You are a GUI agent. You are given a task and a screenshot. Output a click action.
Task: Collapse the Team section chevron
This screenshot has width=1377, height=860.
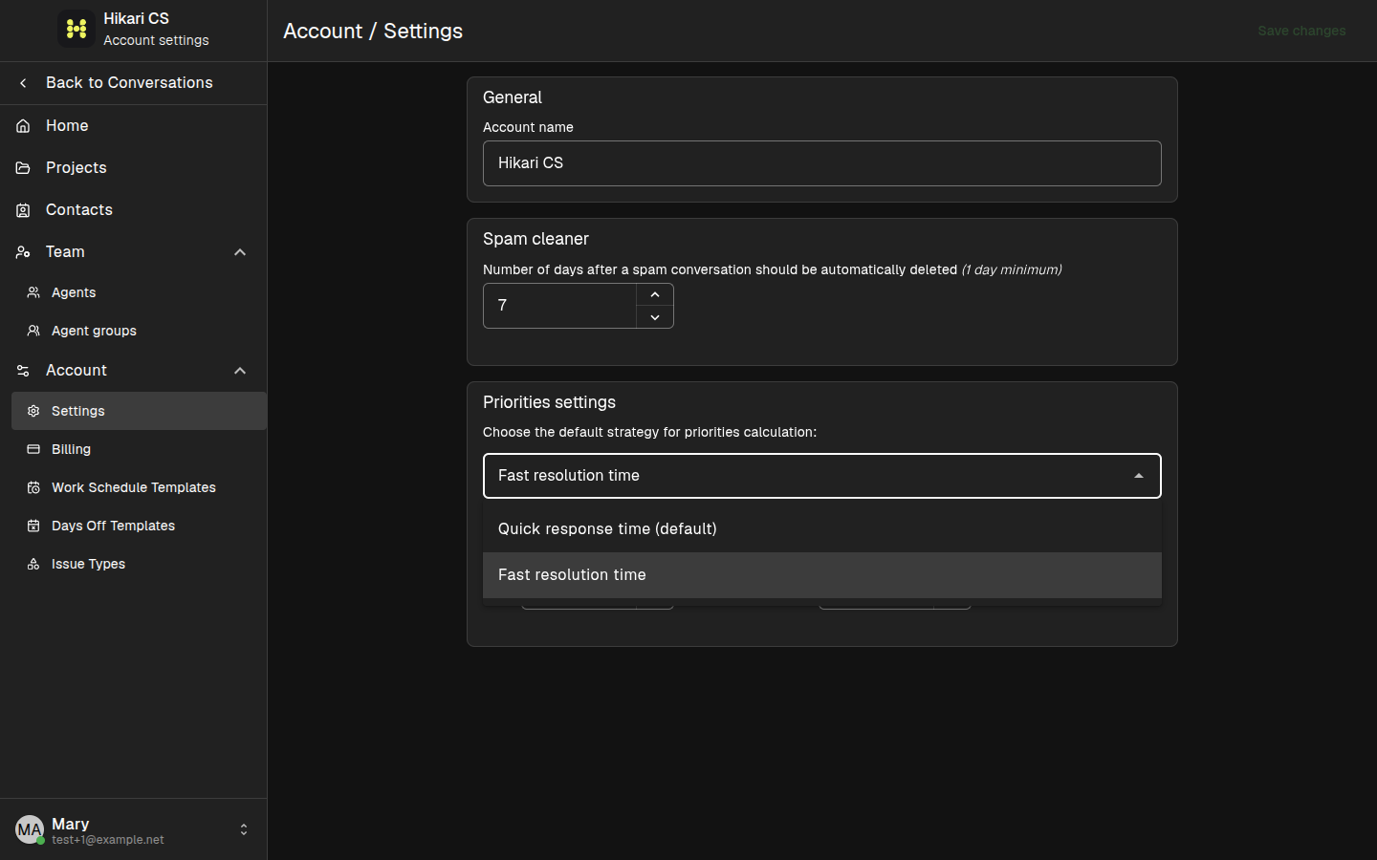pyautogui.click(x=240, y=252)
